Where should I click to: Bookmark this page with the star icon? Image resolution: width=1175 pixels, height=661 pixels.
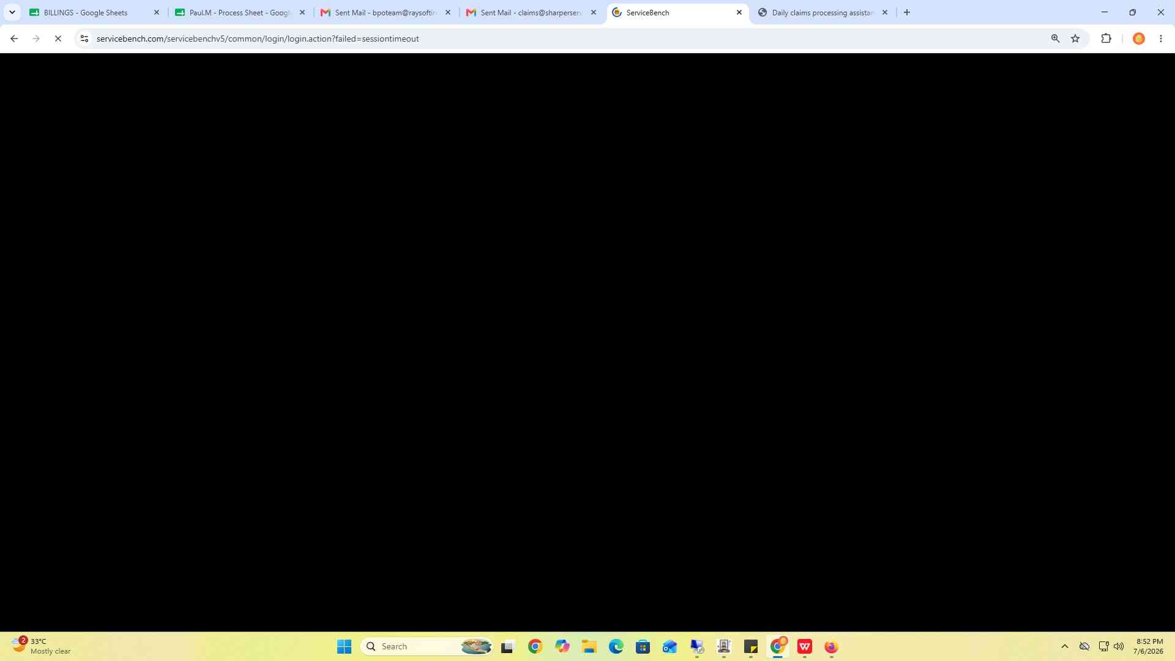1075,39
